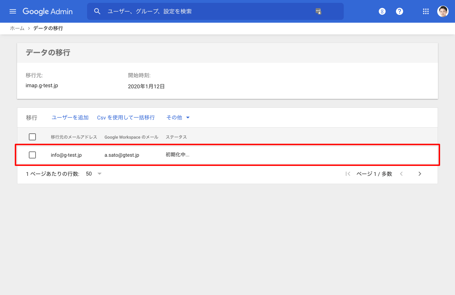Click imap.g-test.jp source value
Viewport: 455px width, 295px height.
point(42,86)
